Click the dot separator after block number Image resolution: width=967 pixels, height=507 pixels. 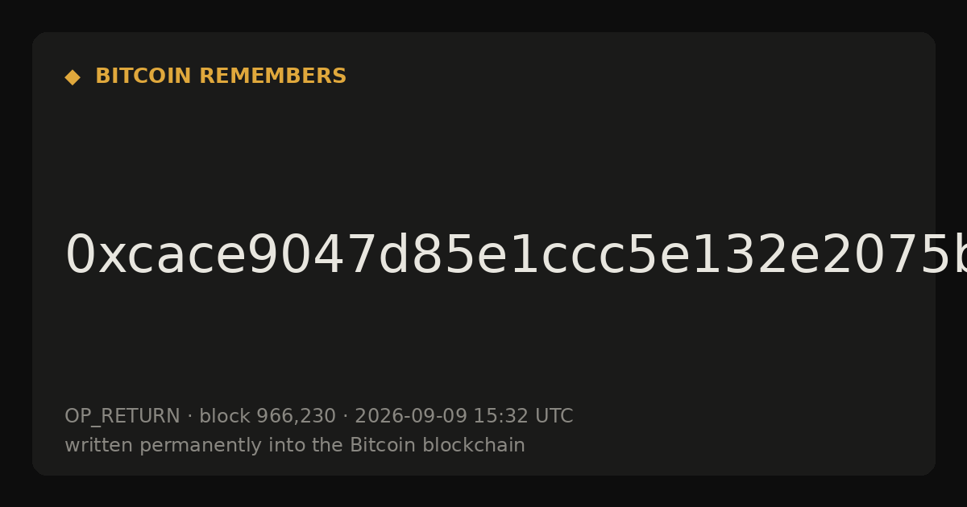pos(346,417)
